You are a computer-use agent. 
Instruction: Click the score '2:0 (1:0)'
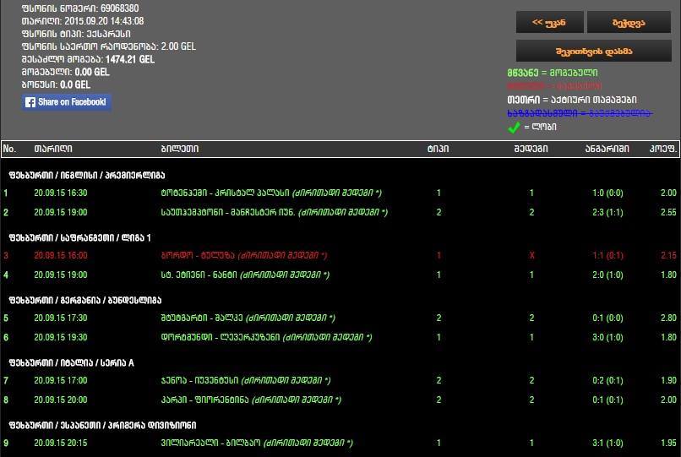tap(607, 275)
